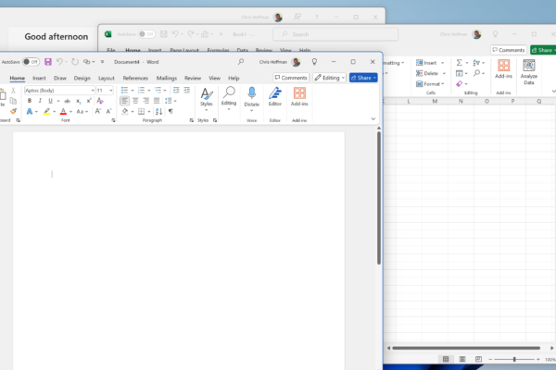Click the Editing find button in Word ribbon
This screenshot has height=370, width=556.
tap(229, 97)
